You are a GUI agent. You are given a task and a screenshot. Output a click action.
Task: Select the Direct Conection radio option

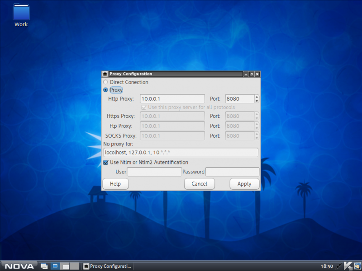(x=106, y=82)
